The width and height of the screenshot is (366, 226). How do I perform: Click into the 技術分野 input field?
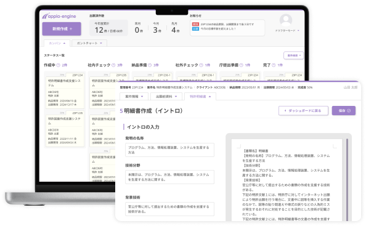tap(169, 177)
